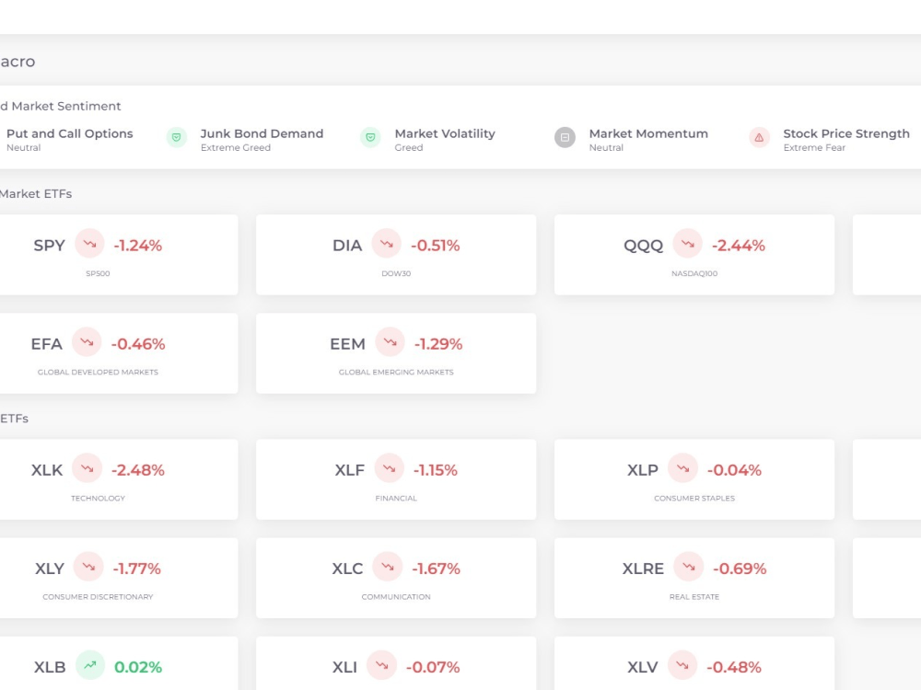Click the gray neutral icon beside Market Momentum
This screenshot has width=921, height=690.
[565, 137]
